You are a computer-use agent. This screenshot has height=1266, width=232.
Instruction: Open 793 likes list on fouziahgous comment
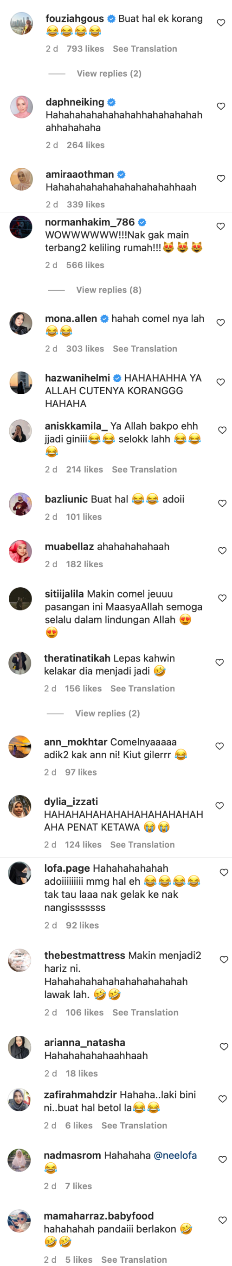[x=85, y=49]
